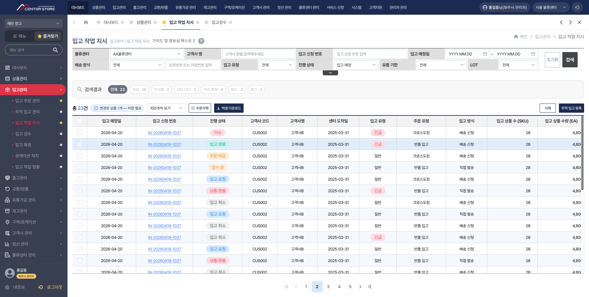Click the 무적 입고 등록 button
Screen dimensions: 589x297
pyautogui.click(x=572, y=108)
